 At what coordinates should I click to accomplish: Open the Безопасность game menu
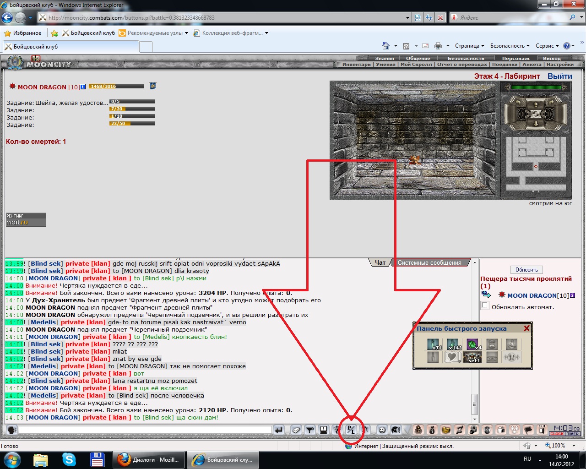[x=466, y=58]
